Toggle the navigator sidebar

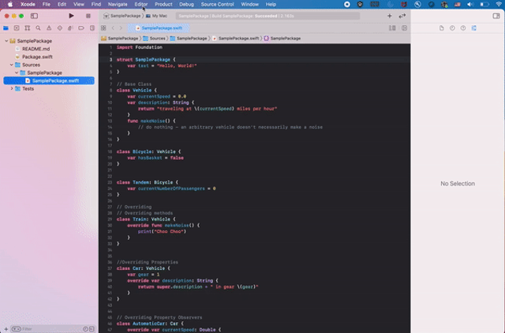tap(34, 16)
